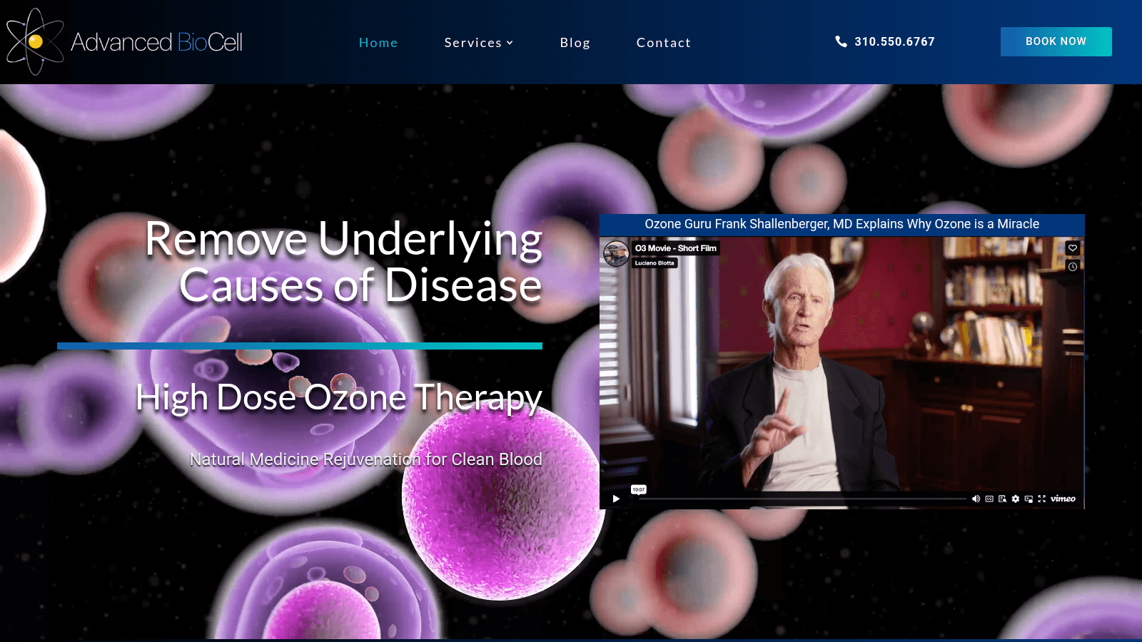Like the video with heart icon
1142x642 pixels.
click(x=1072, y=248)
